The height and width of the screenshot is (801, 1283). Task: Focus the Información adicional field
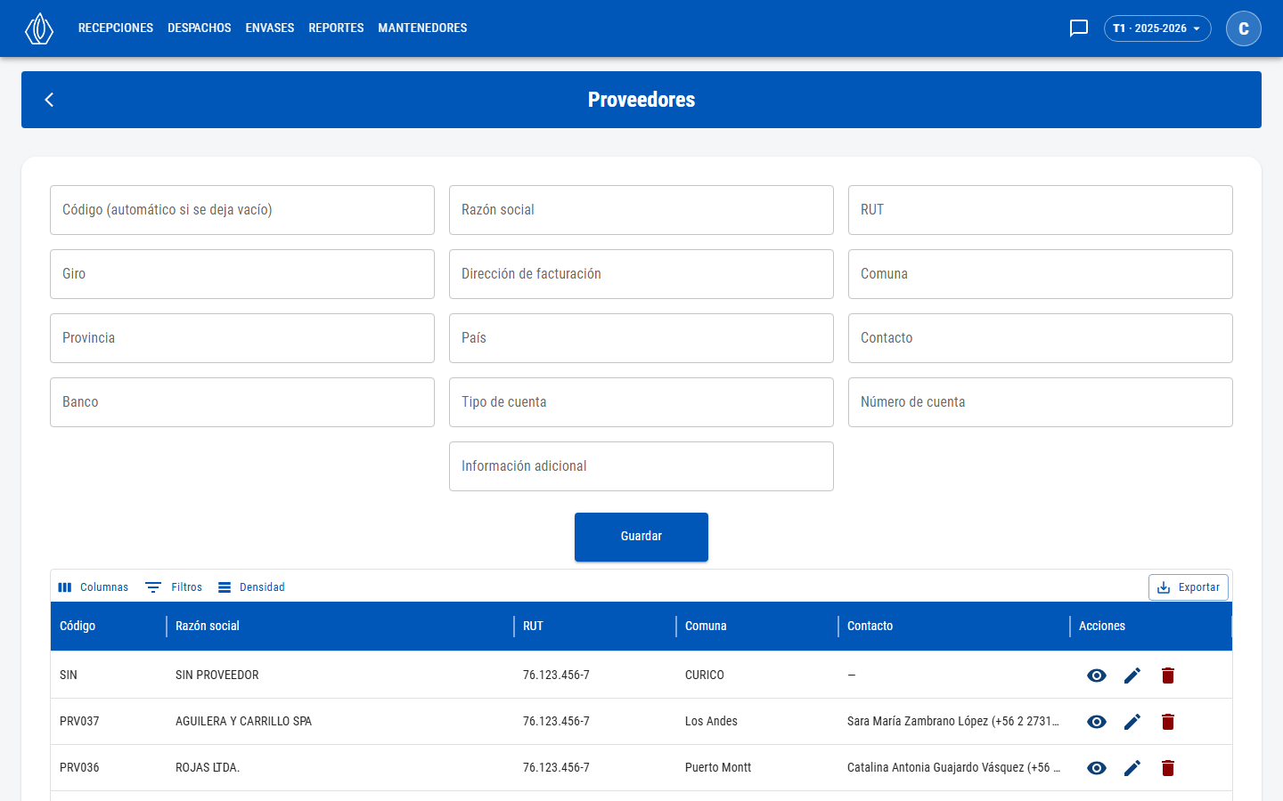pos(641,466)
